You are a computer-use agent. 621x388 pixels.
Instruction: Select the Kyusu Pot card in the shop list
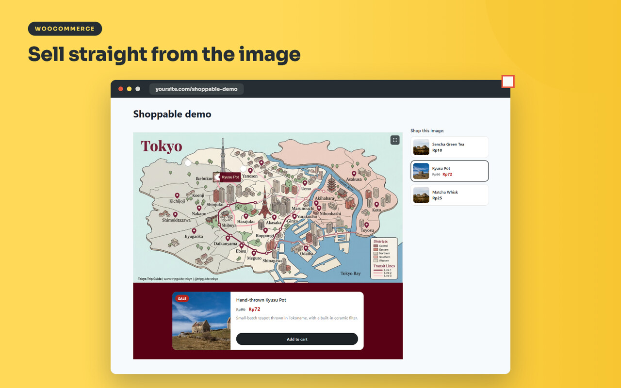click(449, 171)
